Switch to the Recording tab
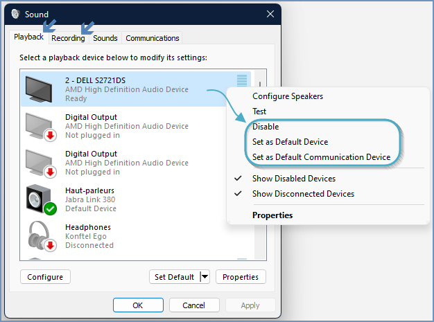The height and width of the screenshot is (322, 434). (x=68, y=38)
